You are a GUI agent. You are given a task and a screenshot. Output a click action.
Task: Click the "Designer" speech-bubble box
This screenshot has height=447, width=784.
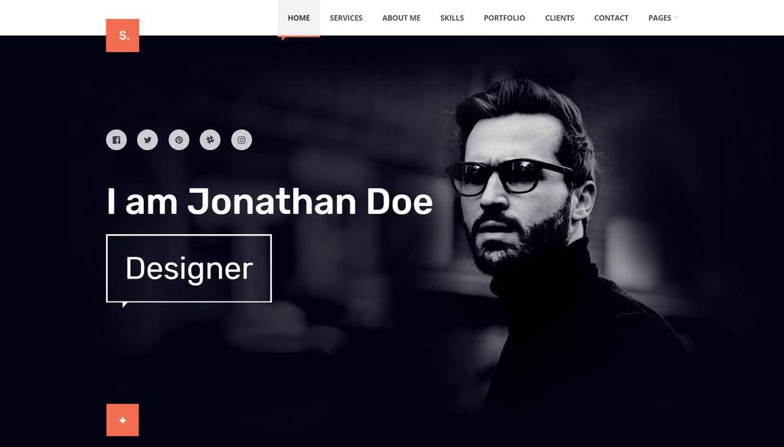(189, 269)
